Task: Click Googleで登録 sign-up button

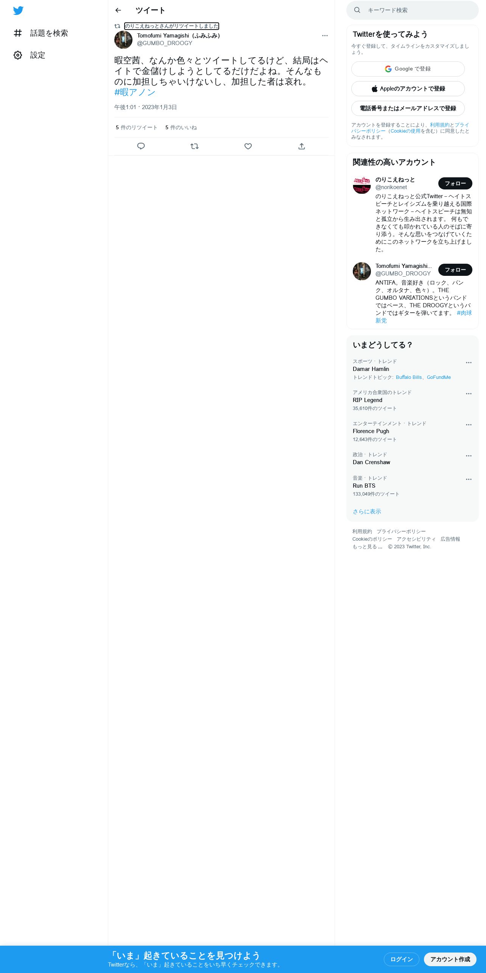Action: [x=408, y=69]
